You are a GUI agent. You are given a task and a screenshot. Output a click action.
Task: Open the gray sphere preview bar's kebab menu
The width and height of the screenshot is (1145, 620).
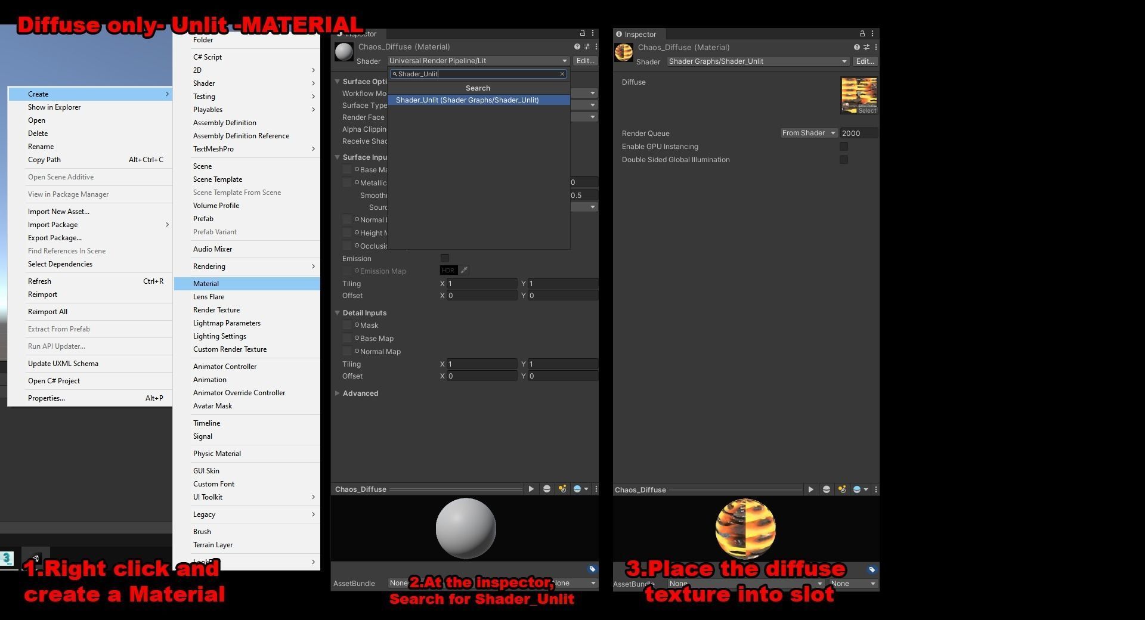[596, 489]
